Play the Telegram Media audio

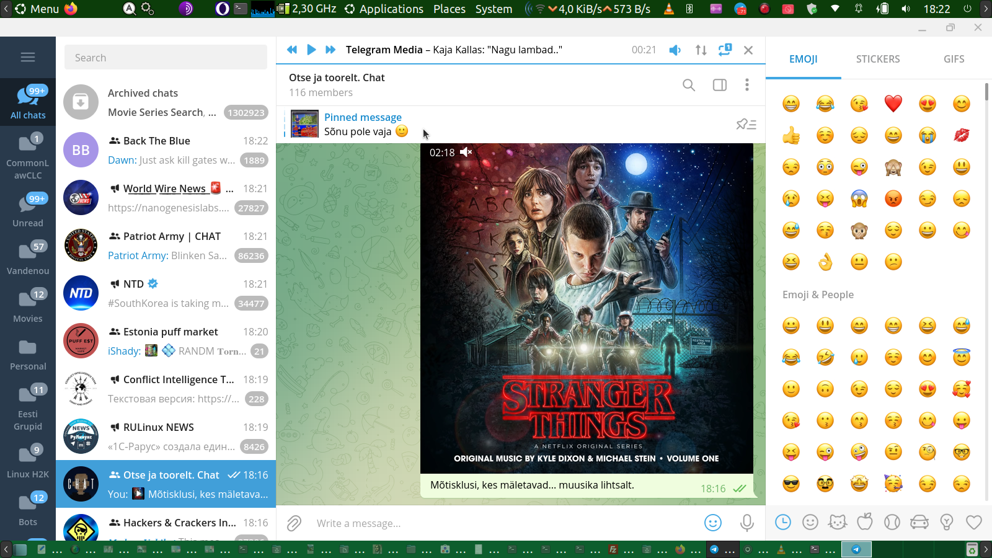[x=312, y=50]
